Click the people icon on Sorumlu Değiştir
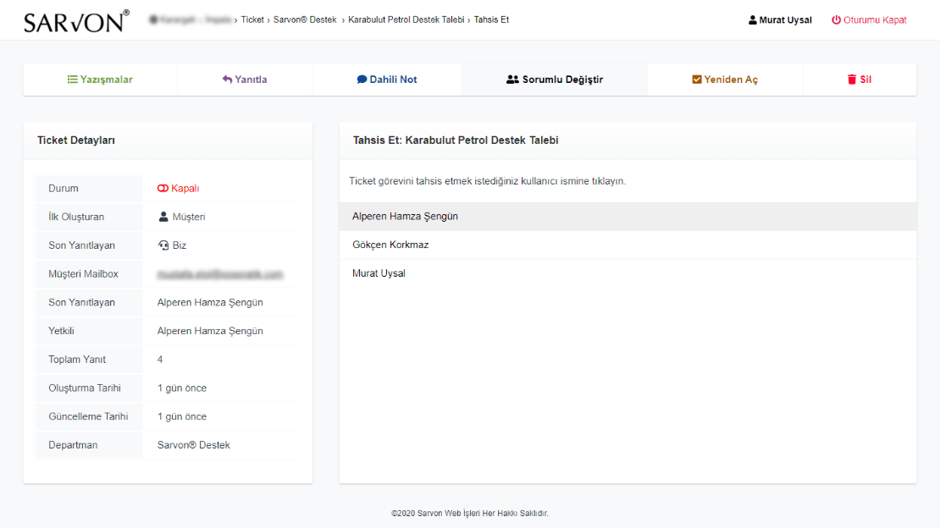Image resolution: width=940 pixels, height=528 pixels. (512, 80)
